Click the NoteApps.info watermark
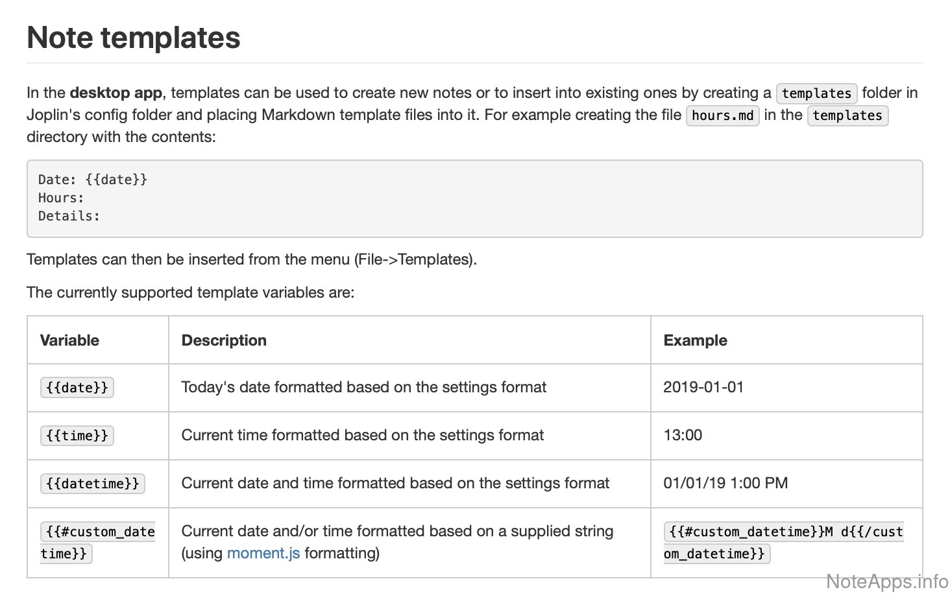The image size is (950, 594). [x=886, y=581]
